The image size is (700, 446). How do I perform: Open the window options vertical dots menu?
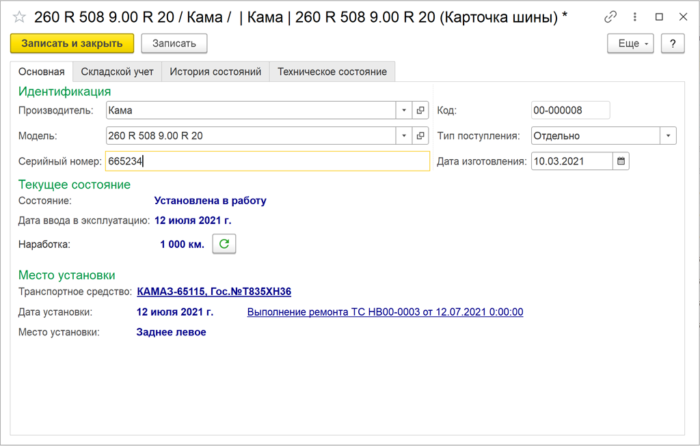coord(635,17)
